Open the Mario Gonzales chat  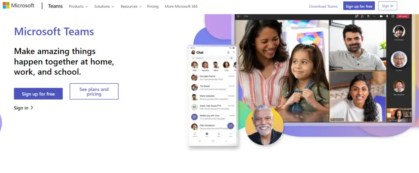[213, 97]
